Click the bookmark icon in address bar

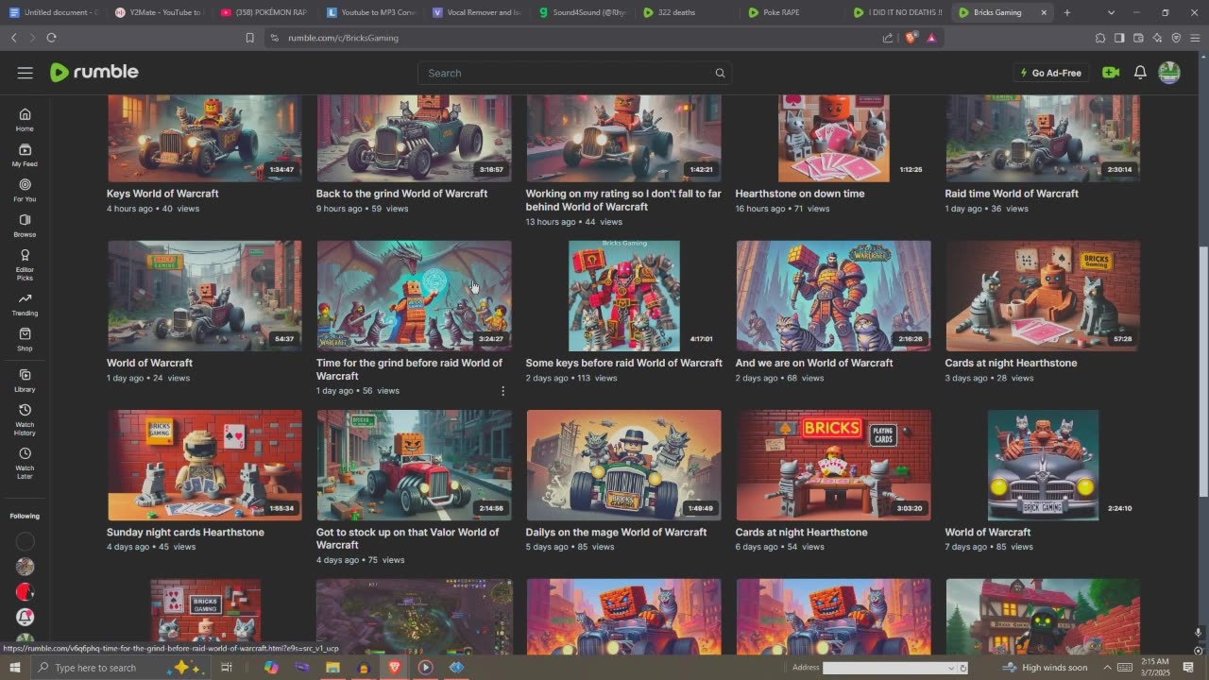click(x=249, y=38)
